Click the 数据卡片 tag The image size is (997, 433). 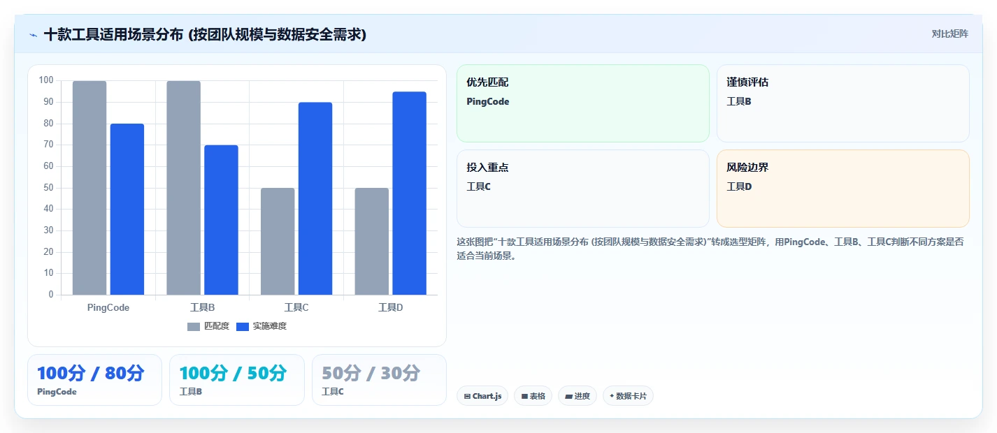click(628, 396)
